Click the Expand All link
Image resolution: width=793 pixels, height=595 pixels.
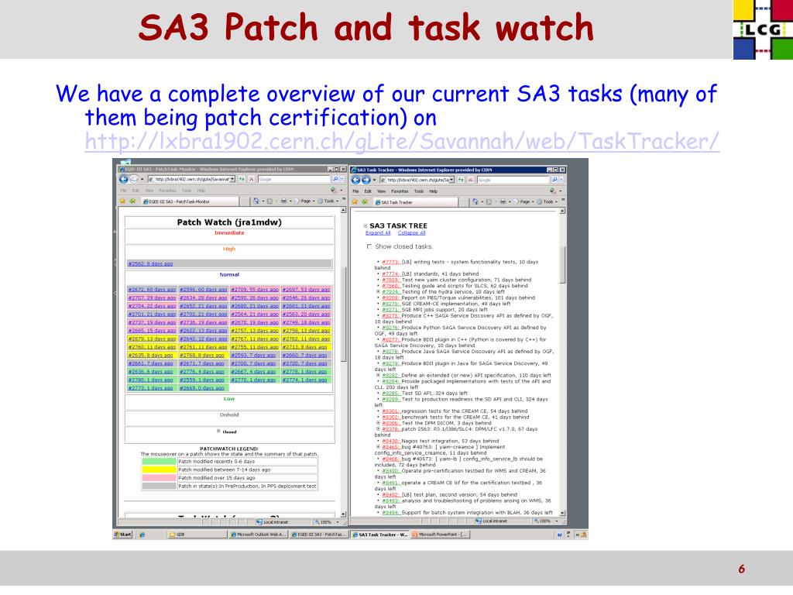pos(378,233)
